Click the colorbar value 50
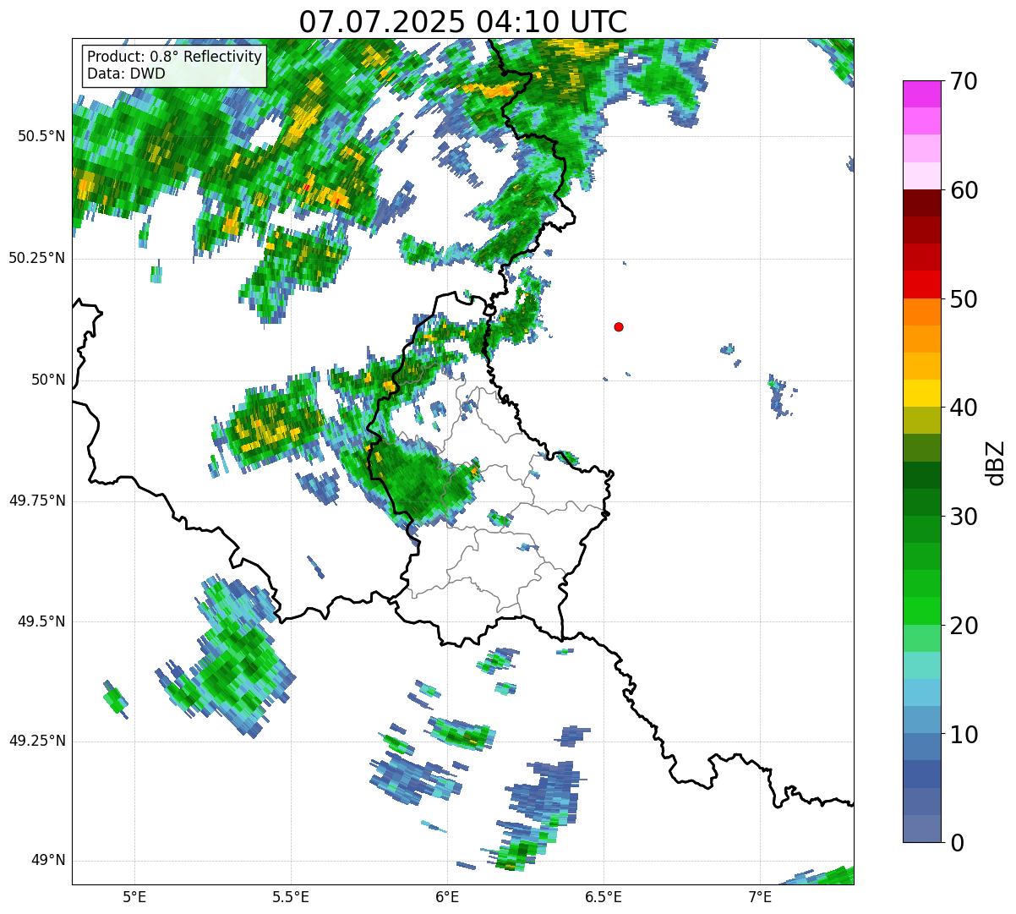 (964, 299)
